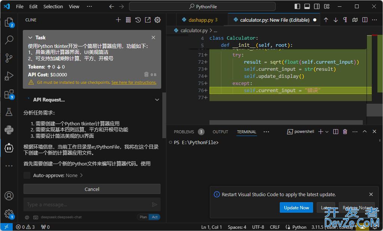
Task: Toggle Auto-approve checkbox
Action: tap(27, 175)
